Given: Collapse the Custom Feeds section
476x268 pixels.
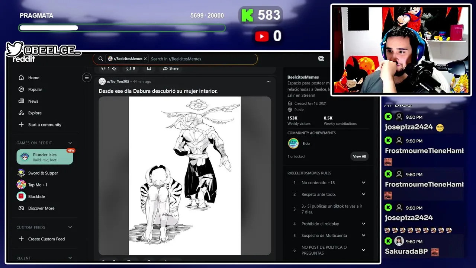Looking at the screenshot, I should coord(70,227).
